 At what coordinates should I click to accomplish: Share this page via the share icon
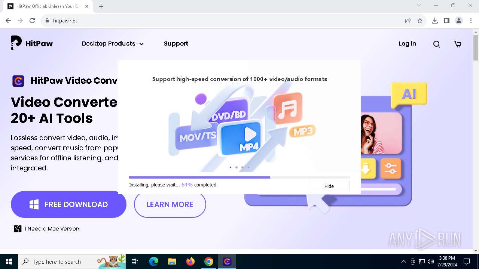pyautogui.click(x=408, y=21)
